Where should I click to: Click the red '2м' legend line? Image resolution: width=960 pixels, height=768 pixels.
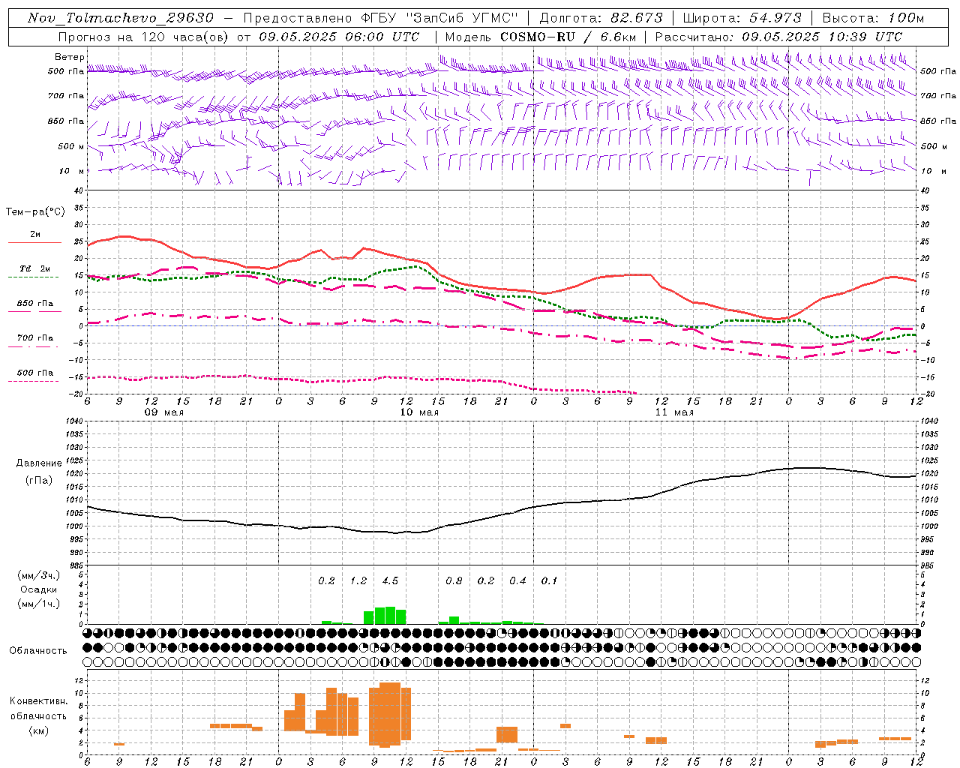tap(34, 243)
